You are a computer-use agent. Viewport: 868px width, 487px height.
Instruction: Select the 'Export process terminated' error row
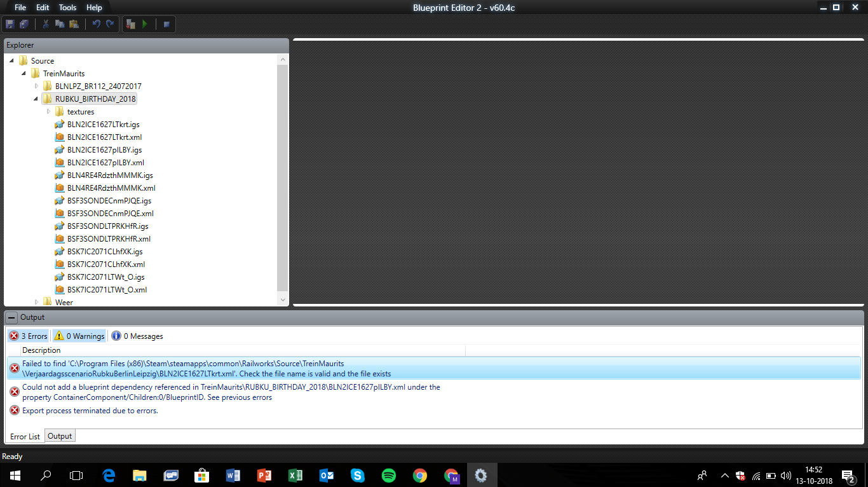click(434, 410)
